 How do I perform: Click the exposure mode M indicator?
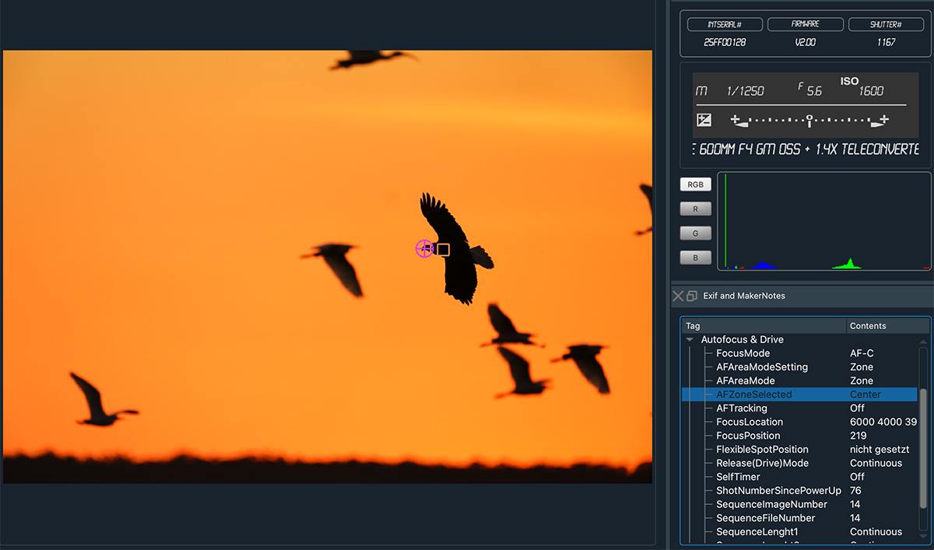click(701, 91)
